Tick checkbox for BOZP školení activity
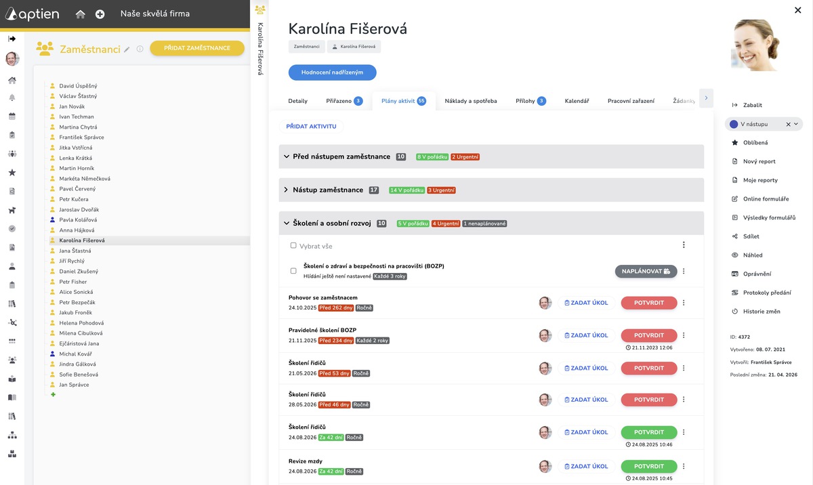This screenshot has width=813, height=485. coord(293,271)
